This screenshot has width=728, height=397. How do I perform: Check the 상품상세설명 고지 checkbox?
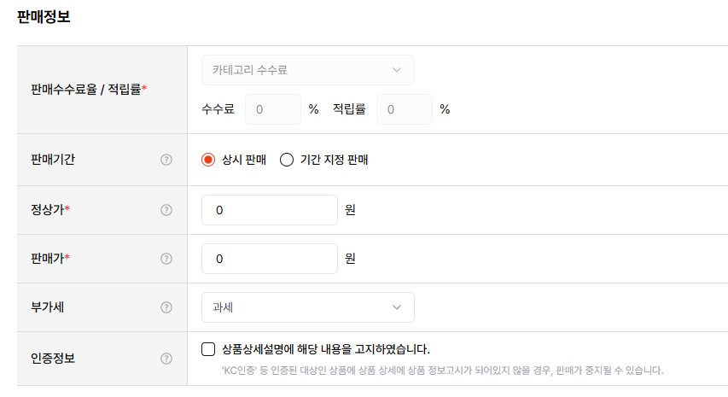point(208,348)
